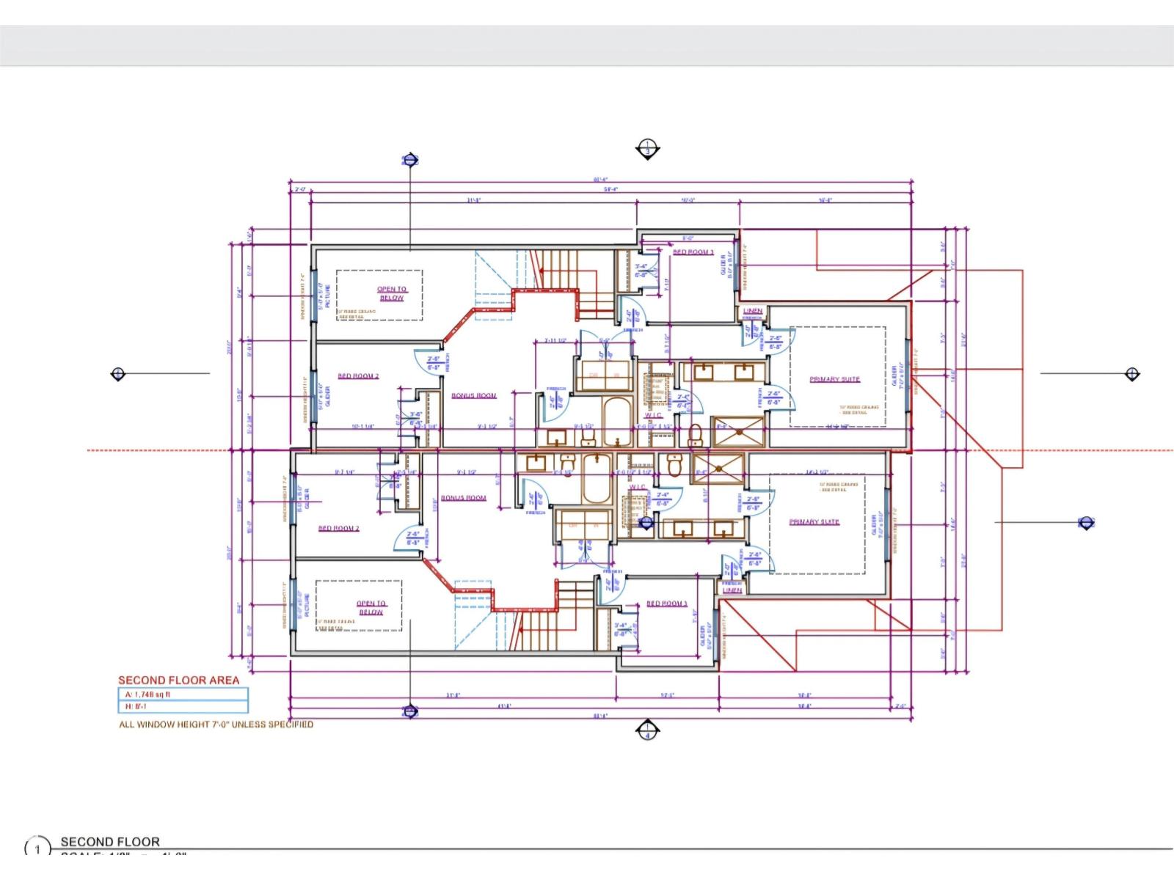Click the lower PRIMARY SUITE room label

click(814, 522)
